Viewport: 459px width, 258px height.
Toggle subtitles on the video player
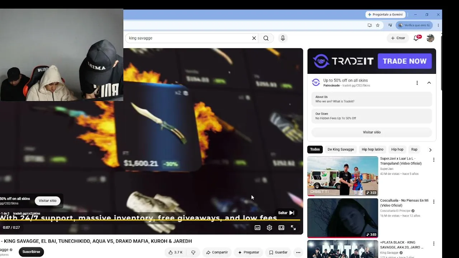point(257,228)
